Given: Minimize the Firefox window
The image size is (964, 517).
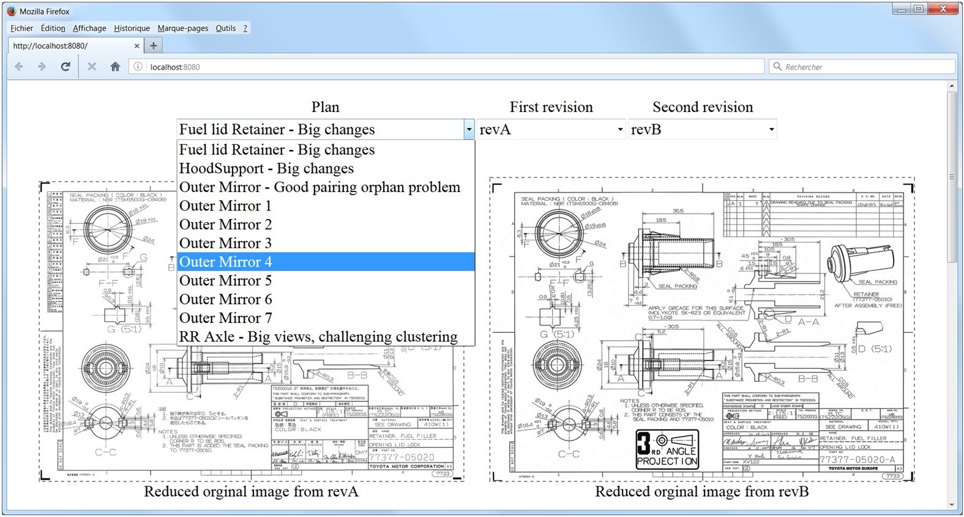Looking at the screenshot, I should click(x=901, y=9).
